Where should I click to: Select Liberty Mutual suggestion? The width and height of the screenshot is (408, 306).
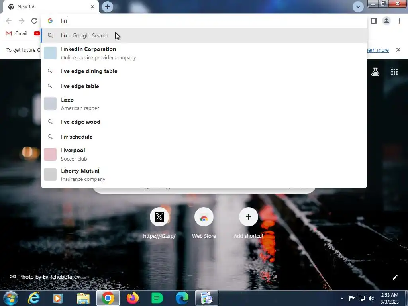204,175
